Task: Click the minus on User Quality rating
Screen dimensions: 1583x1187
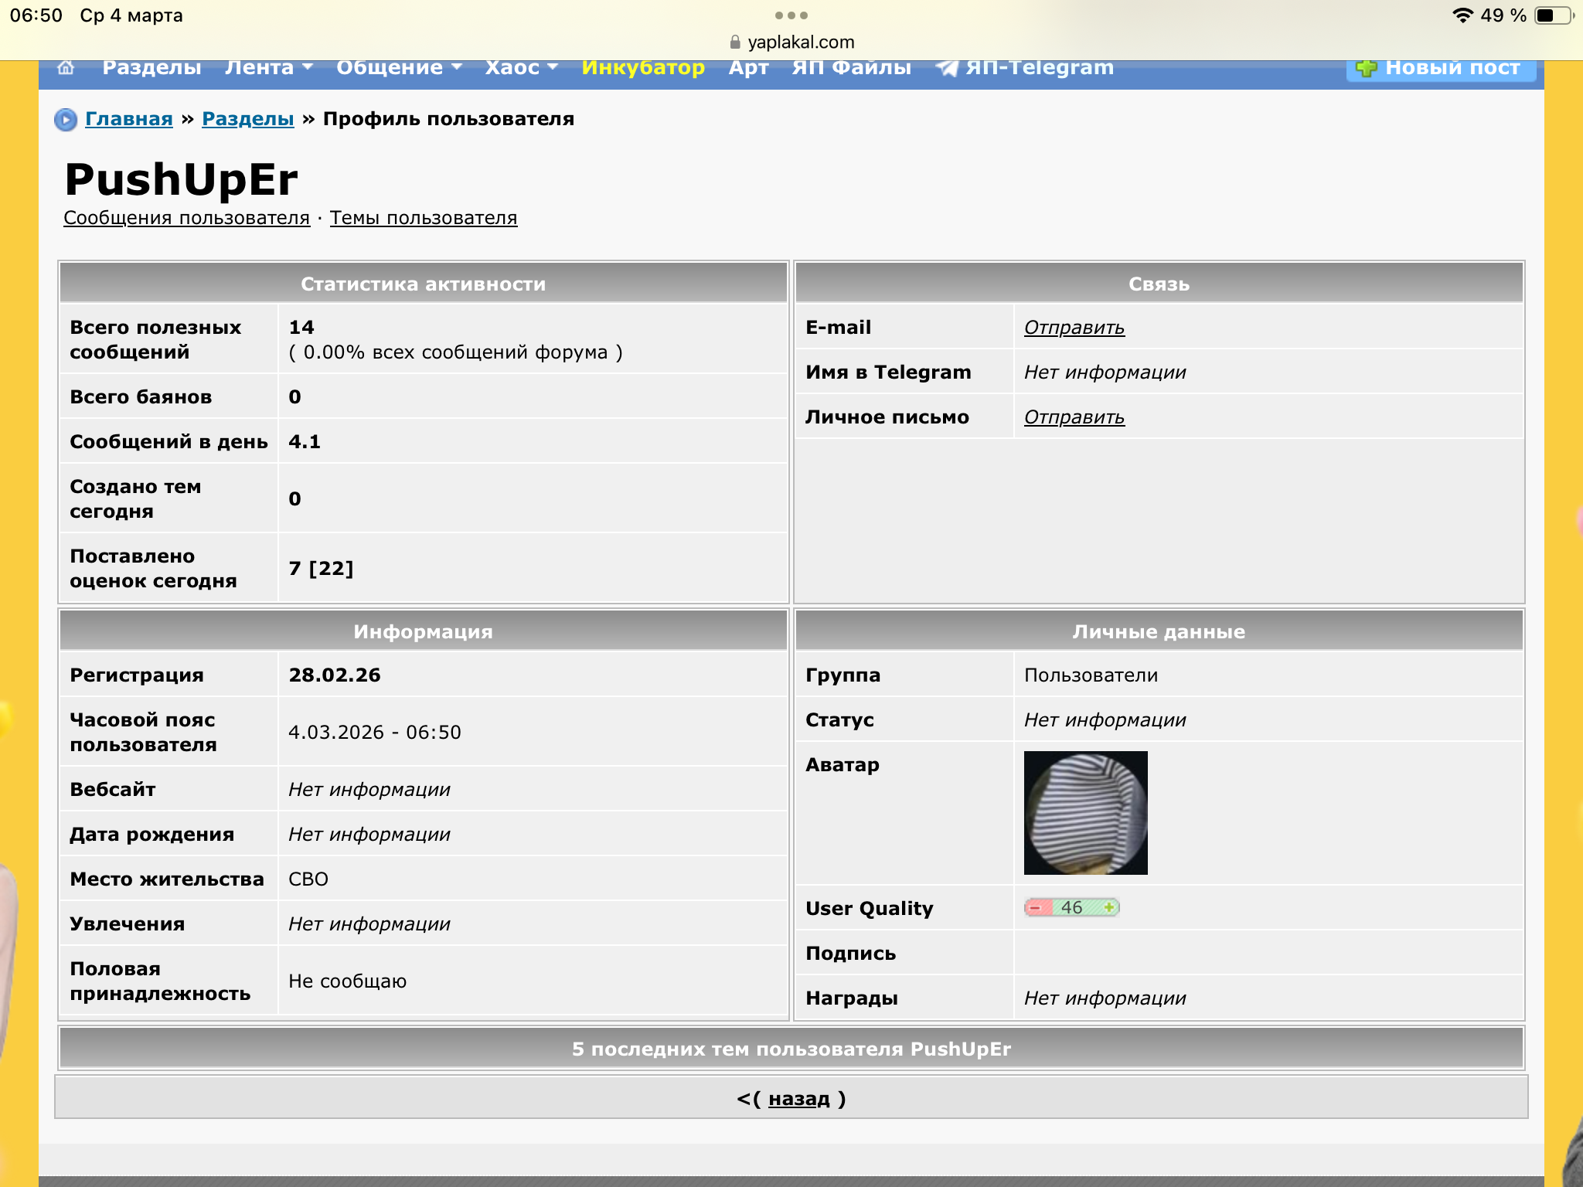Action: [x=1036, y=907]
